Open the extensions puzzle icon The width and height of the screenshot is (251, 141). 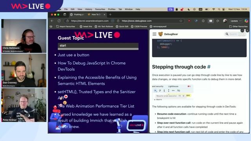click(x=203, y=21)
